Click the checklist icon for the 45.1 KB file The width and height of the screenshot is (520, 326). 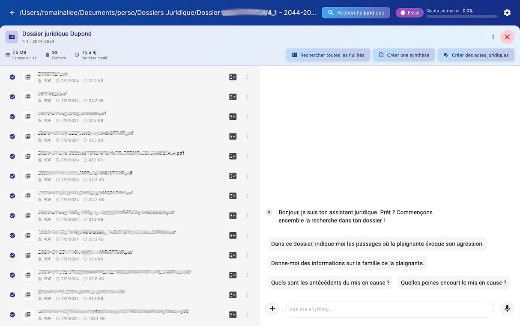pos(233,156)
